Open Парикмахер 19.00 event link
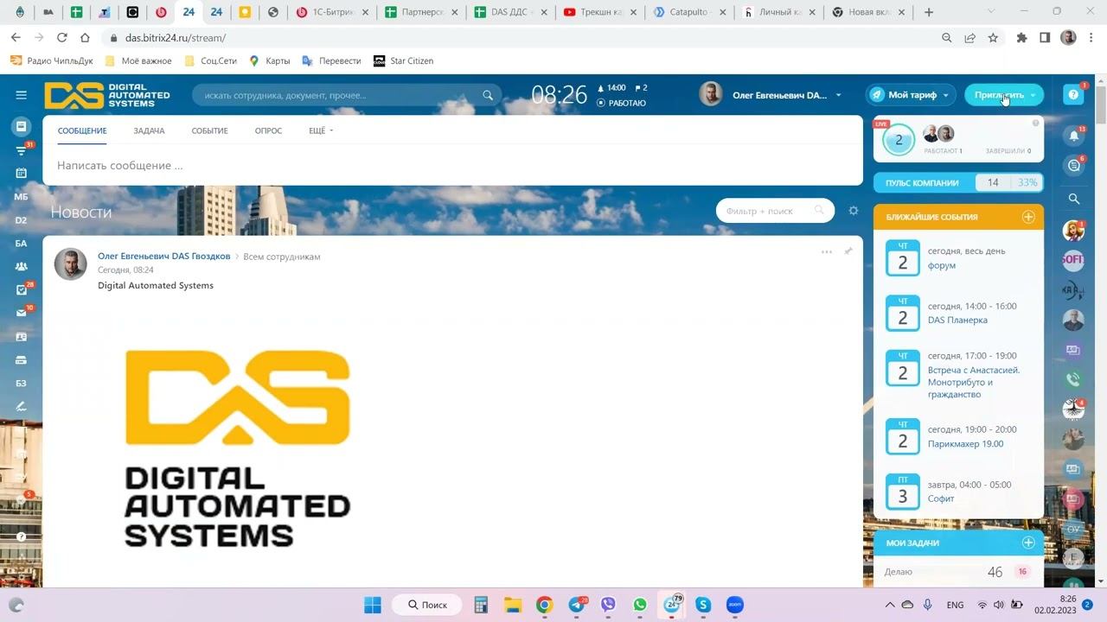 coord(965,443)
